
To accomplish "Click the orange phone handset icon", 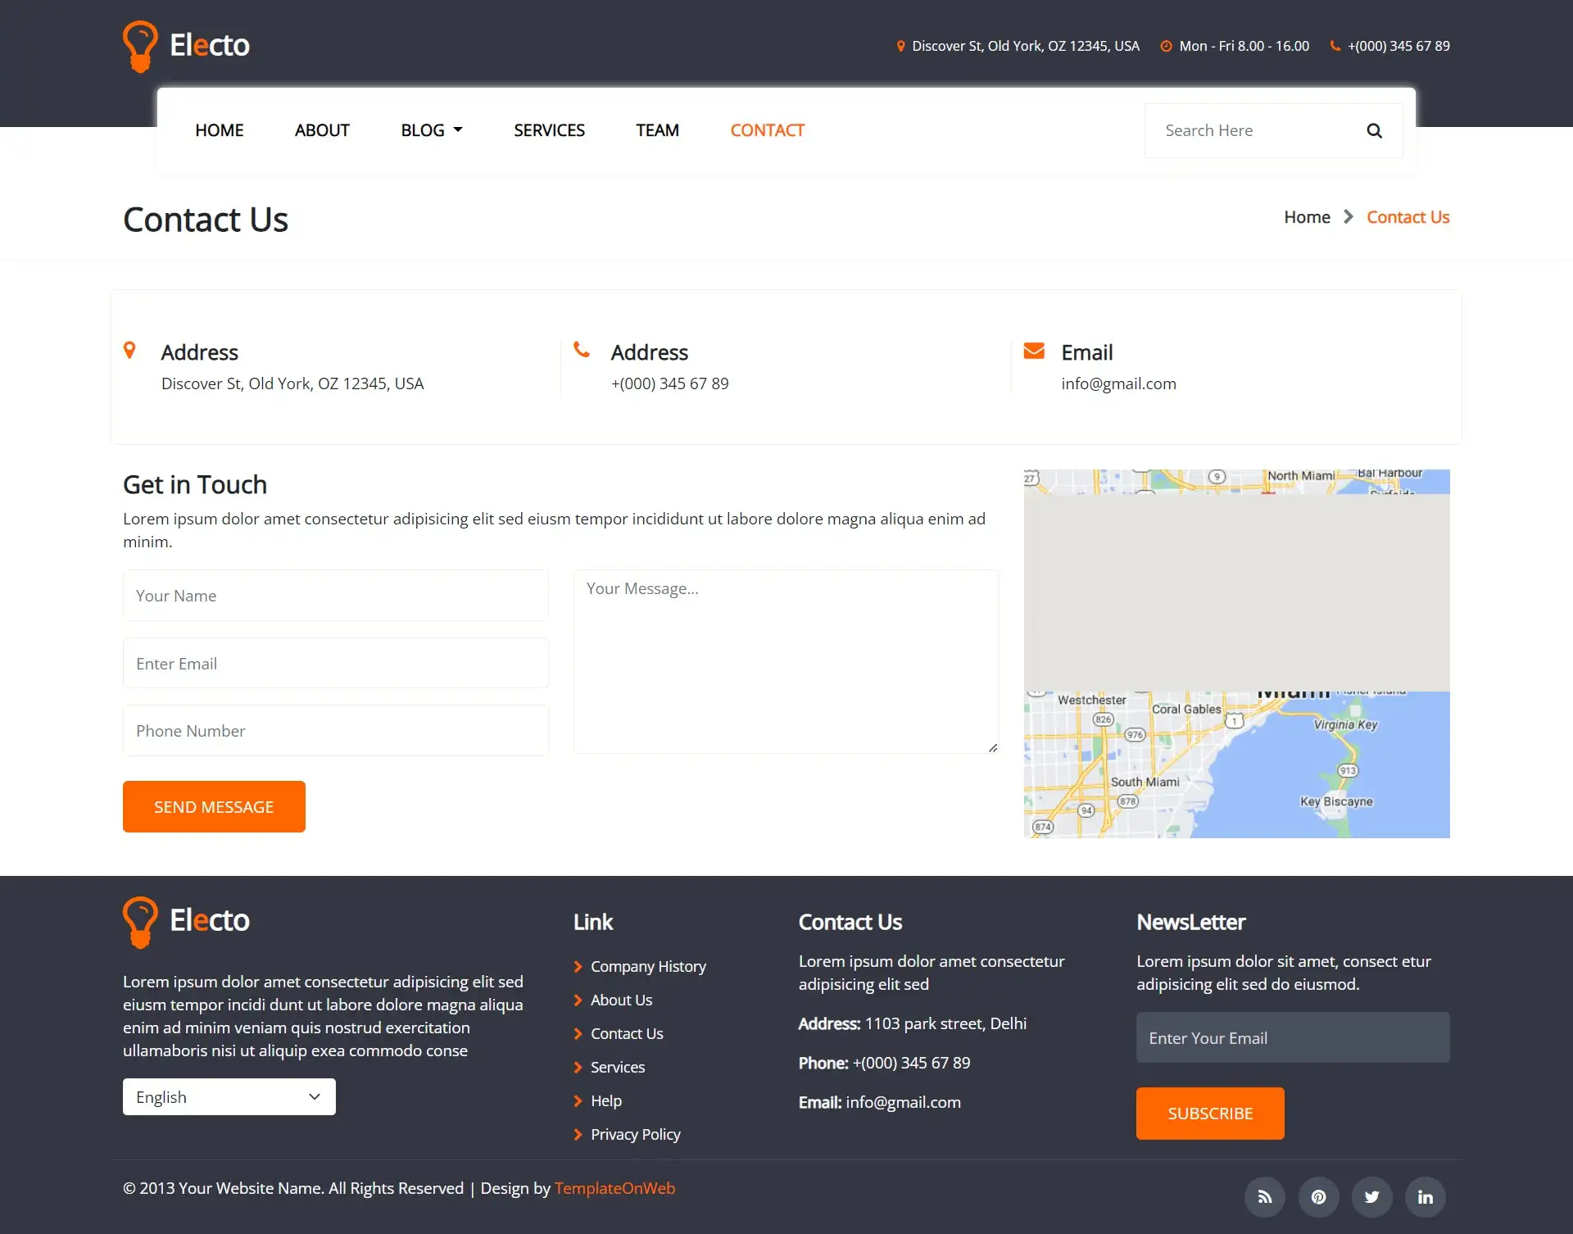I will point(582,350).
